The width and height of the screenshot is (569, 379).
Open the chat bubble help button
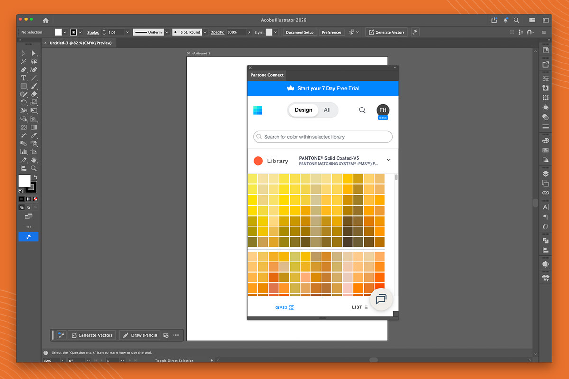click(381, 299)
